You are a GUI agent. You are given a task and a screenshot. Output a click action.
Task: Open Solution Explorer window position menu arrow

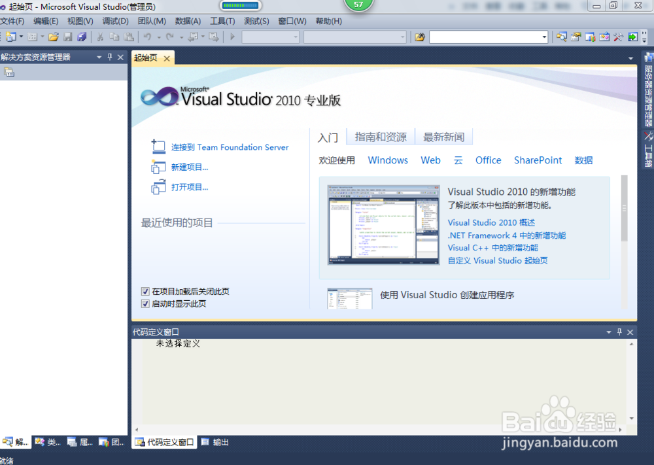pos(99,57)
